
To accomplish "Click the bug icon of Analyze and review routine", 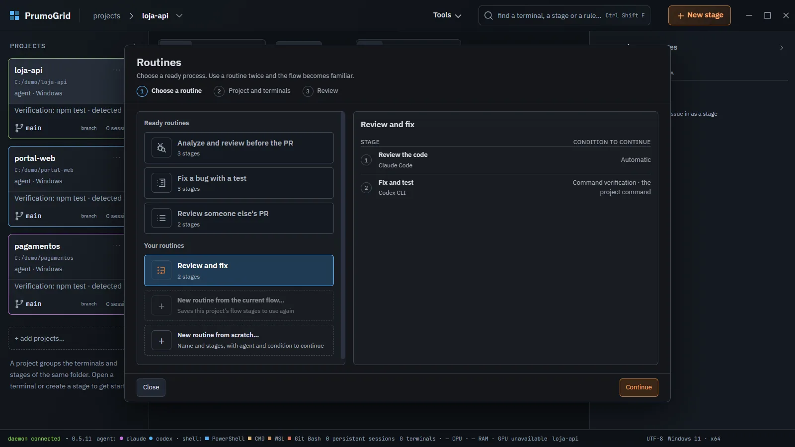I will [161, 148].
